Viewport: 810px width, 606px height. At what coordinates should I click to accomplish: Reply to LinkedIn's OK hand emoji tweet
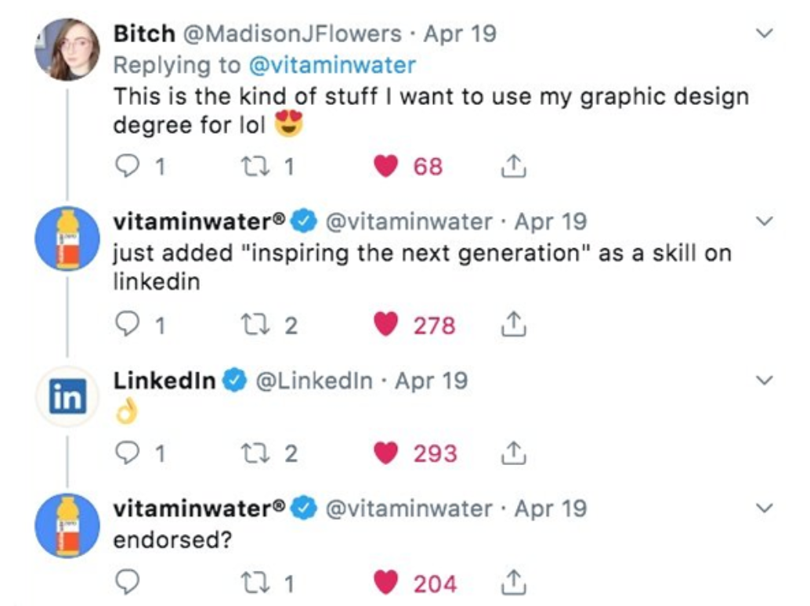pos(128,454)
